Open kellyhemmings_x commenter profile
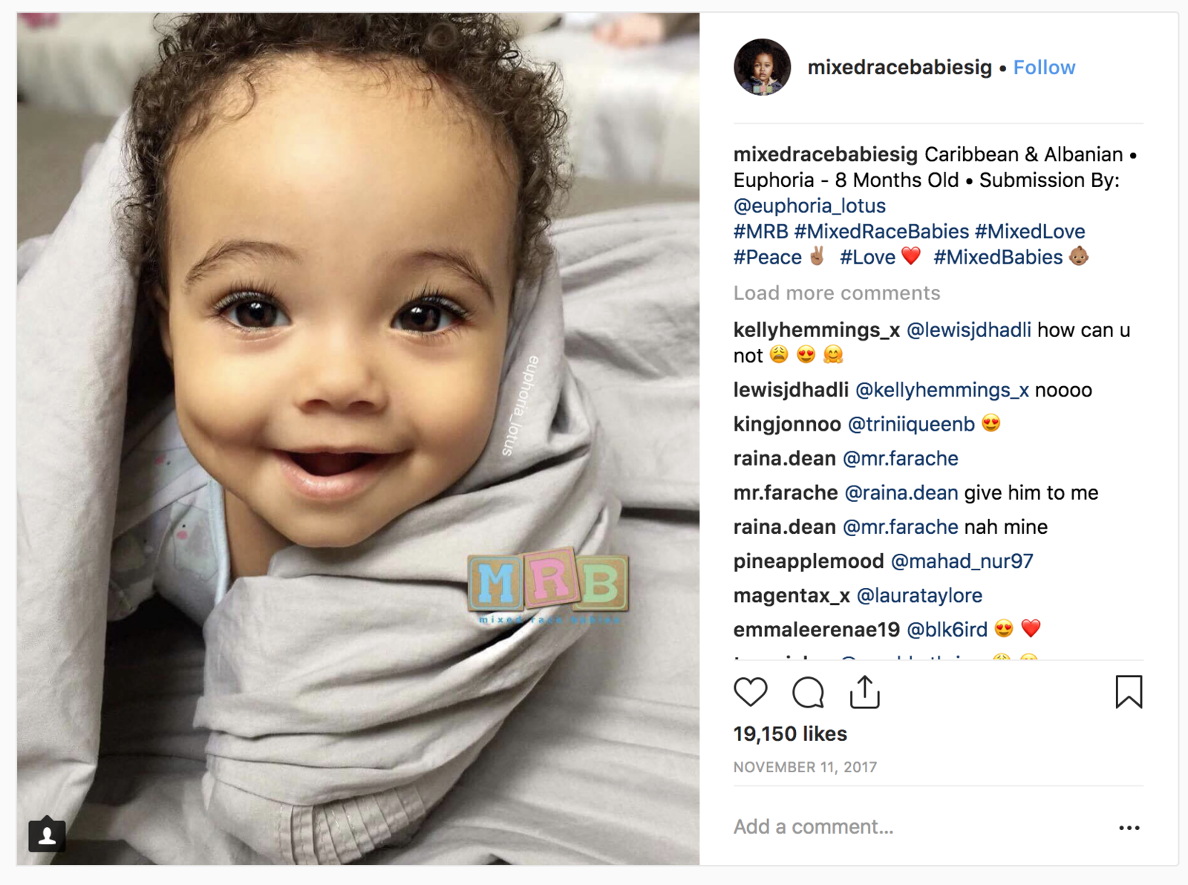The width and height of the screenshot is (1188, 885). [817, 330]
